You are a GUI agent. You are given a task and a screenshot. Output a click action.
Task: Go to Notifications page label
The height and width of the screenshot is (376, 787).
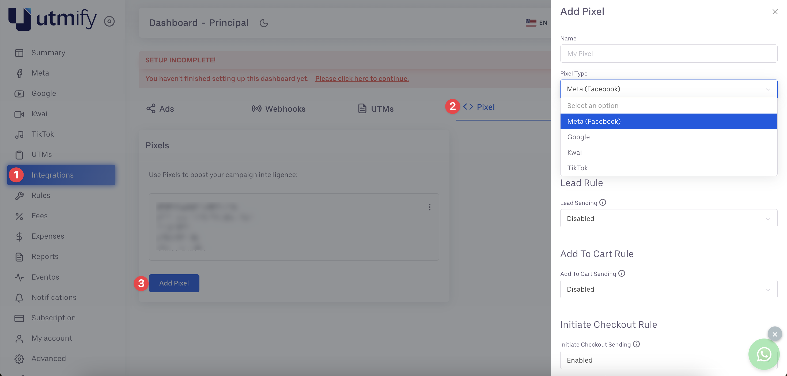coord(54,297)
